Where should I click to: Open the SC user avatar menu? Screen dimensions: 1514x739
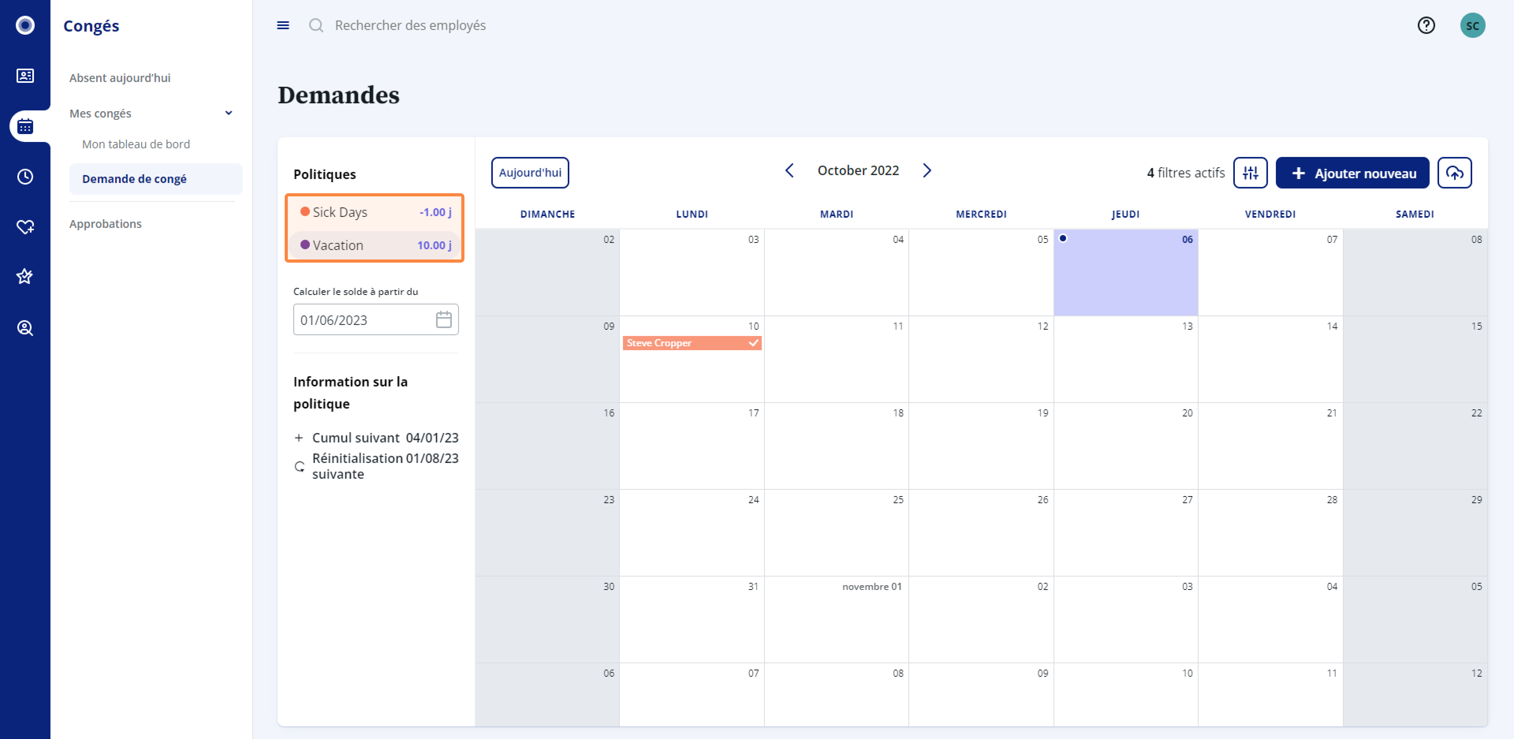1472,25
